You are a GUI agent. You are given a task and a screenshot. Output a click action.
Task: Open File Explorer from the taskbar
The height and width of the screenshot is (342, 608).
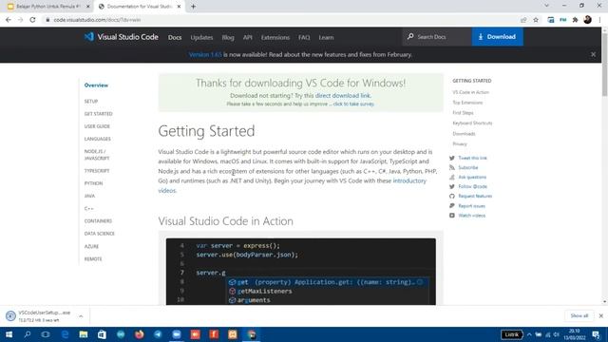coord(83,334)
